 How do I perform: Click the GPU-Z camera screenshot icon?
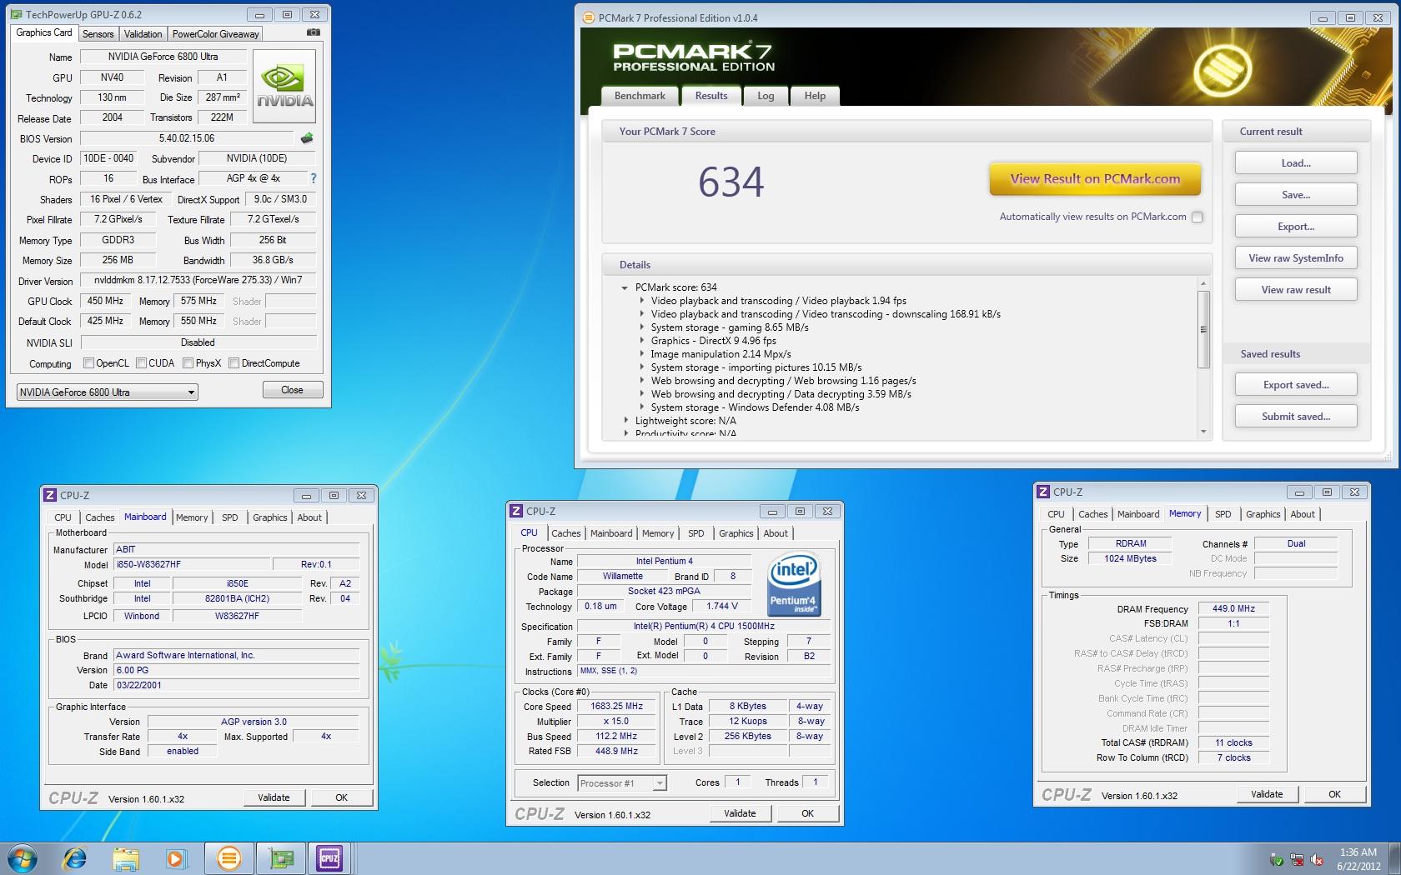click(314, 32)
